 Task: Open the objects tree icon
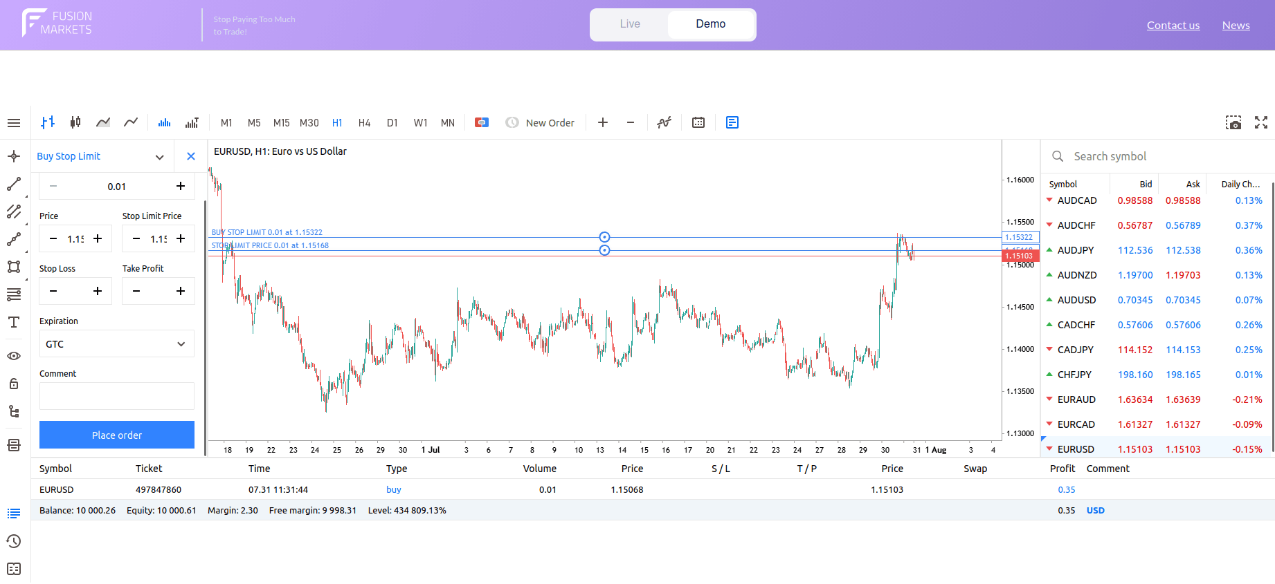[x=14, y=411]
